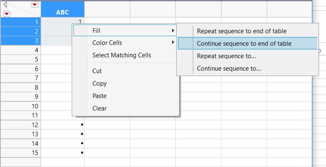Open the Continue sequence to... option
Screen dimensions: 326x167
pyautogui.click(x=229, y=69)
